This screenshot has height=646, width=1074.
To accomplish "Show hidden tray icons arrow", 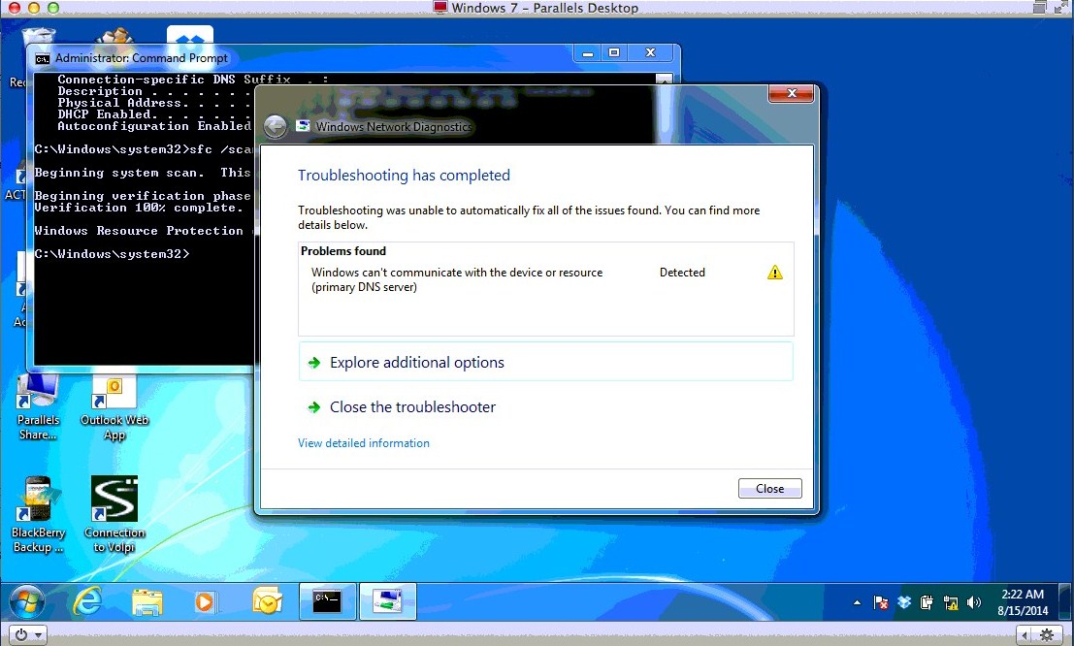I will [x=857, y=603].
